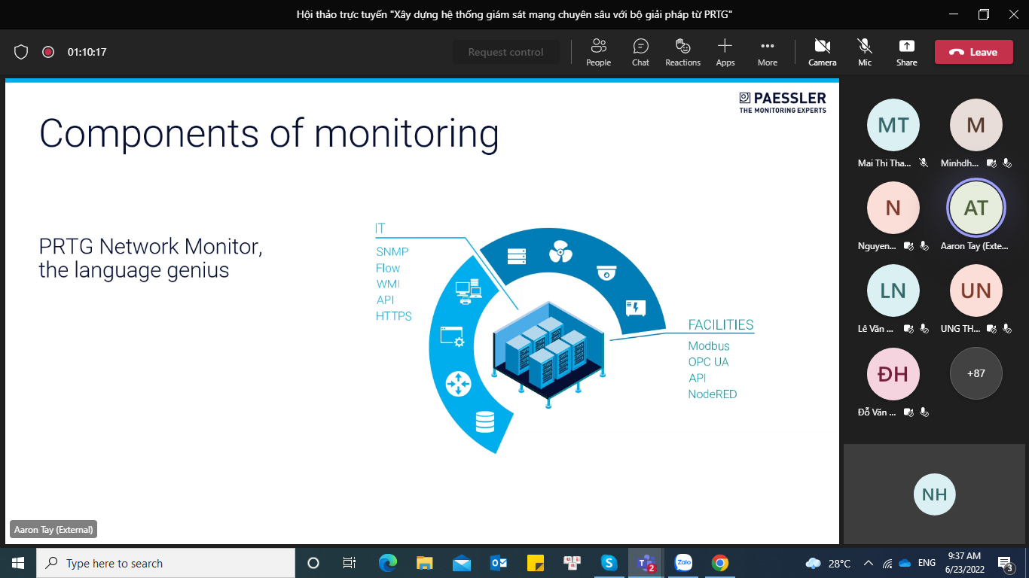Click the Request control button
The width and height of the screenshot is (1029, 578).
505,52
